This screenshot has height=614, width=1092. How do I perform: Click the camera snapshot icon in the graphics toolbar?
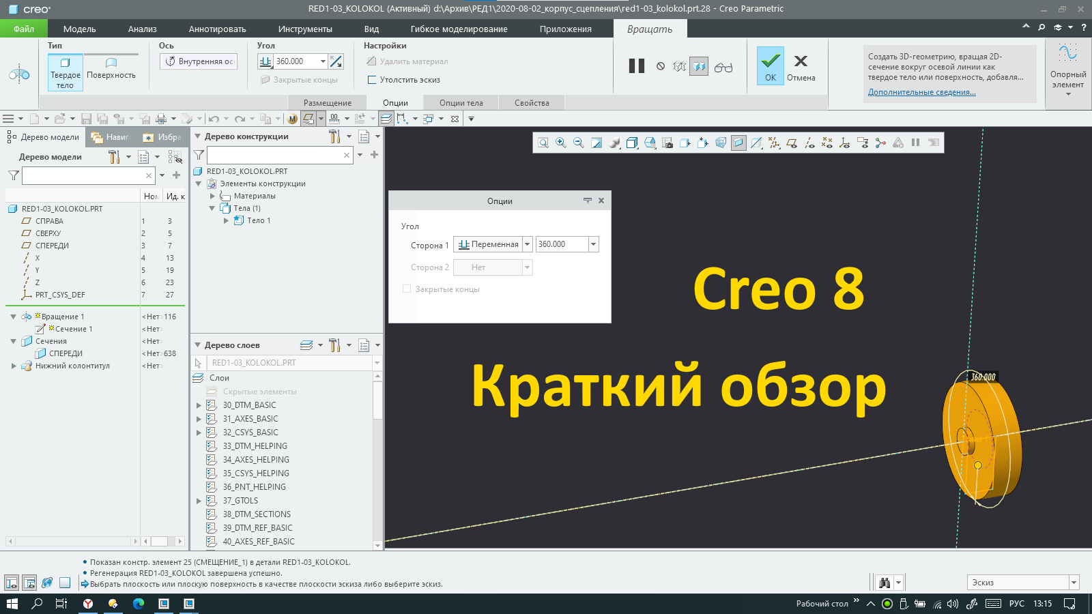coord(668,143)
